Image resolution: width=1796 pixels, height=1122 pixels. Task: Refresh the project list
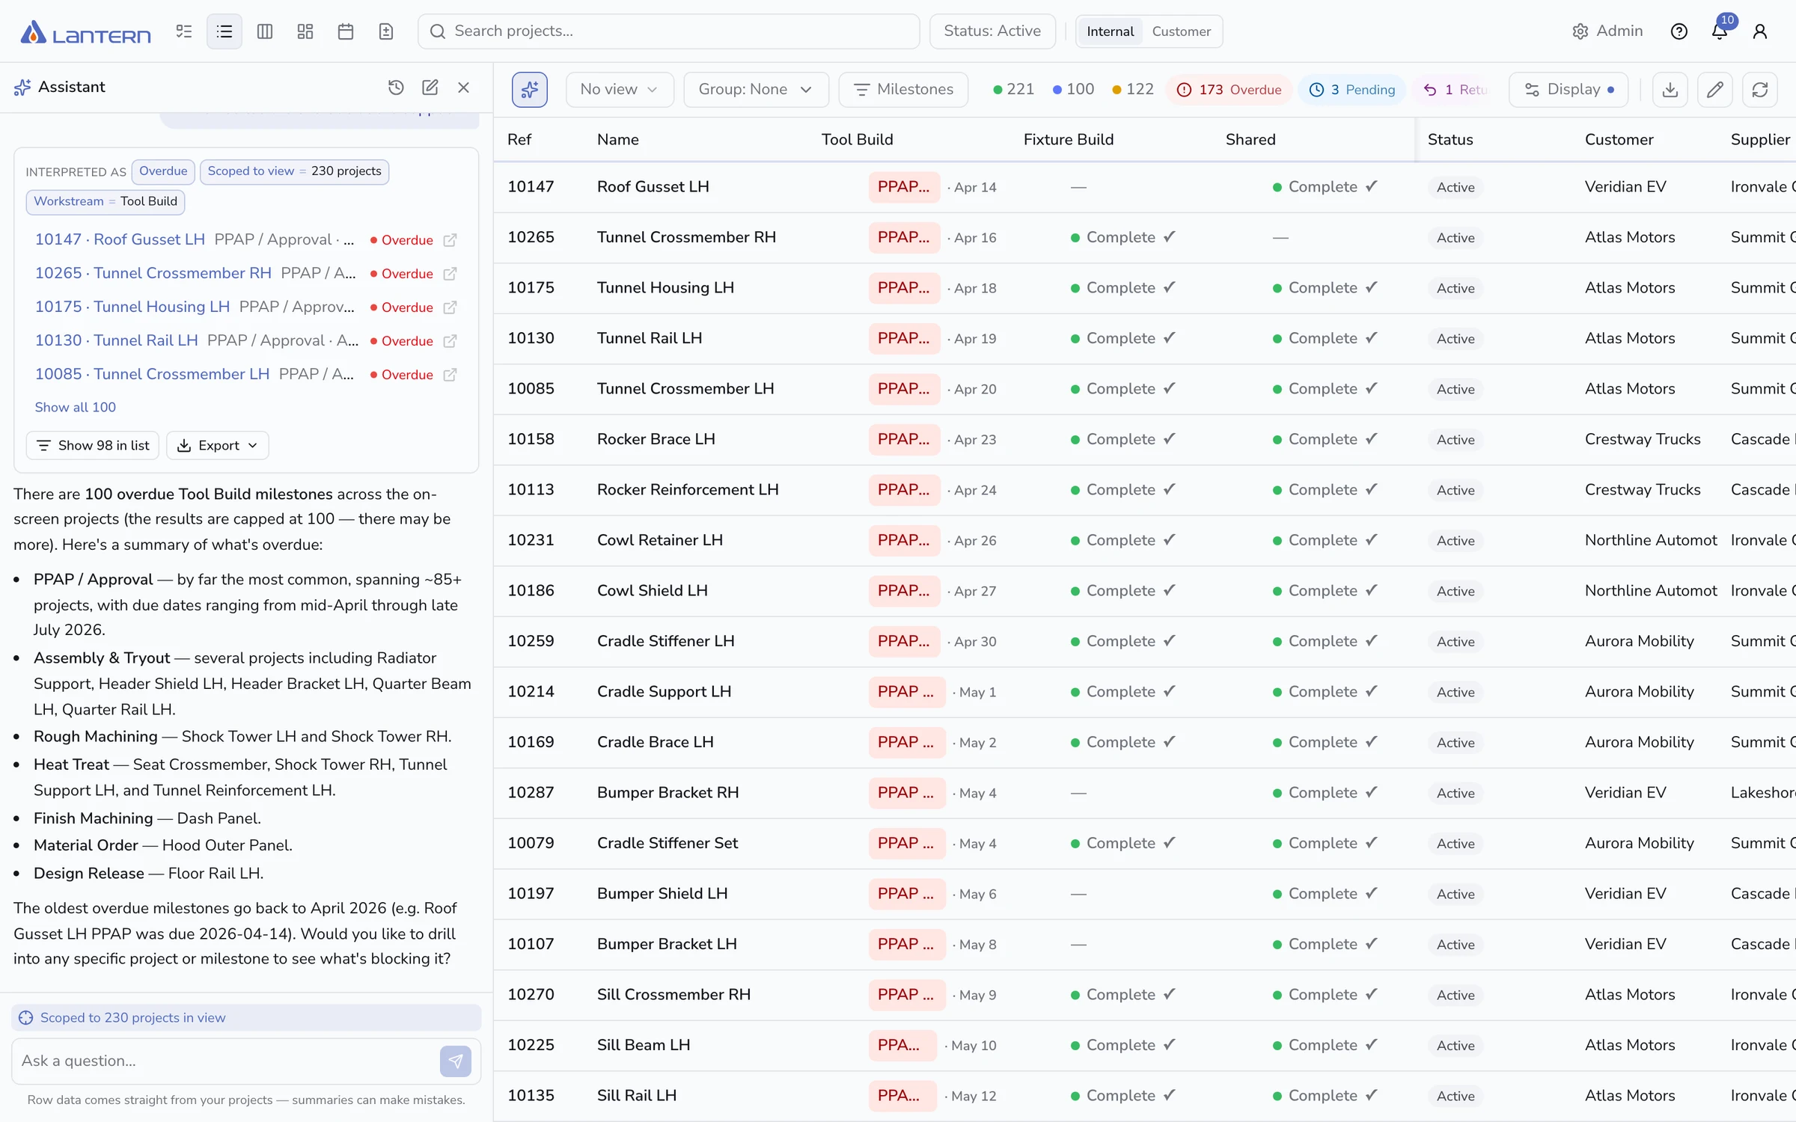pos(1759,90)
